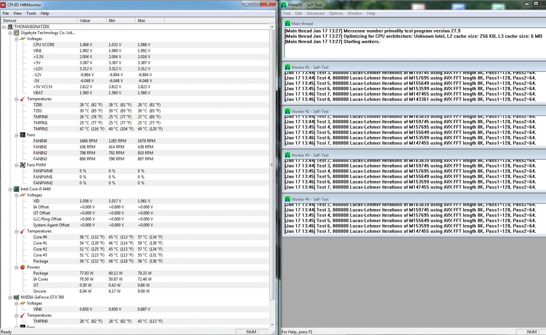This screenshot has height=335, width=546.
Task: Collapse the Fans section
Action: tap(16, 135)
